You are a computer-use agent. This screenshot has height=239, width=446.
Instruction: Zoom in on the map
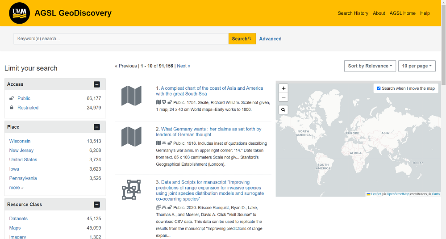pos(283,88)
